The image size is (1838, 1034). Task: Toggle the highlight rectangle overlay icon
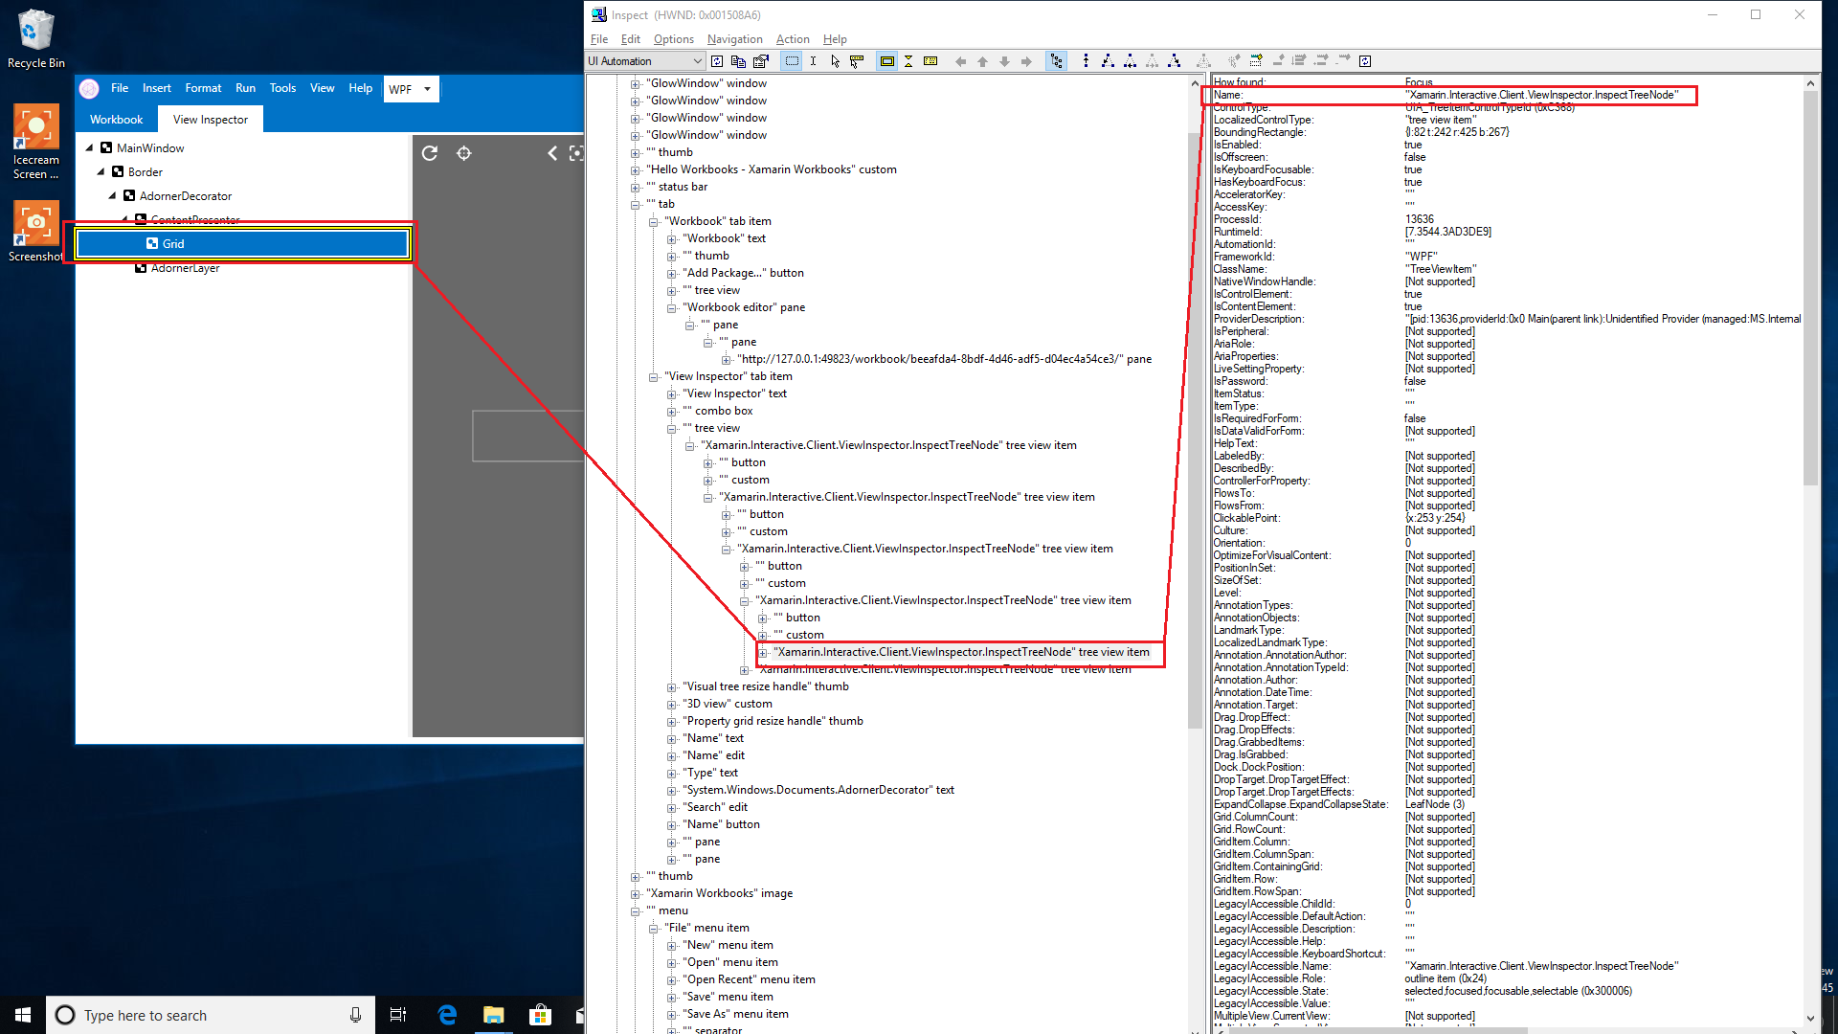coord(888,60)
